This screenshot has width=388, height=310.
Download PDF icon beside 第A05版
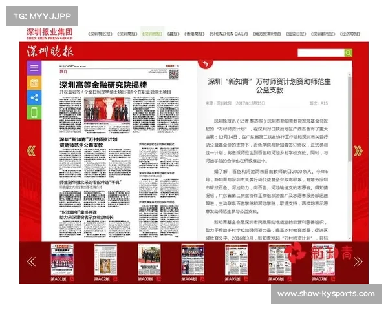point(246,279)
